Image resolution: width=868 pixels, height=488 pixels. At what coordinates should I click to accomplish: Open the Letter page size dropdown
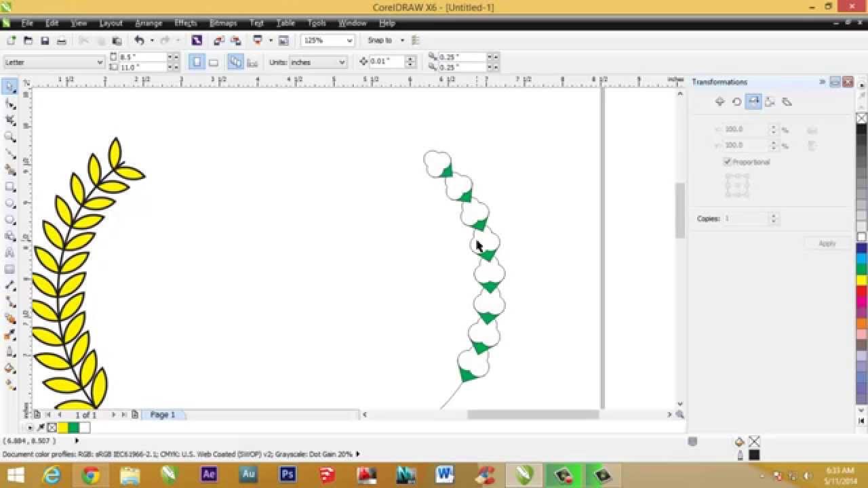tap(100, 62)
